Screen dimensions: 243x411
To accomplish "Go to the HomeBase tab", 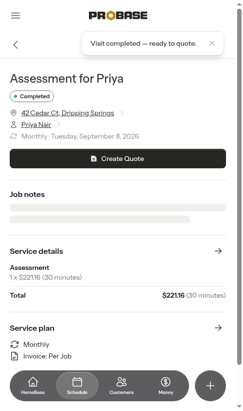I will click(33, 386).
